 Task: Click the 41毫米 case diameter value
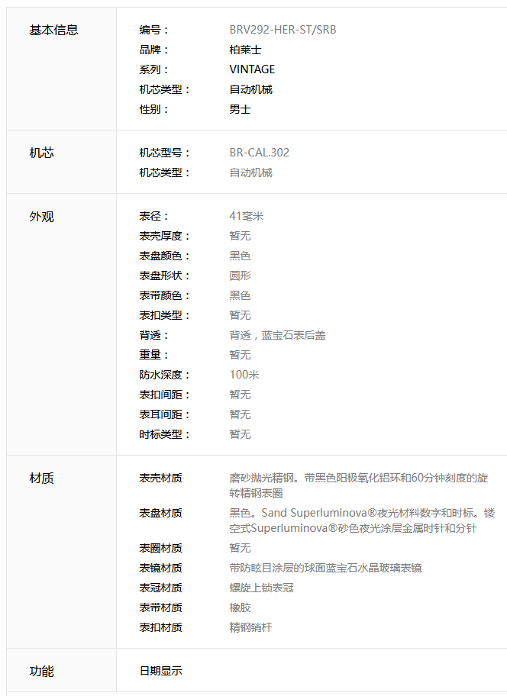pyautogui.click(x=246, y=216)
